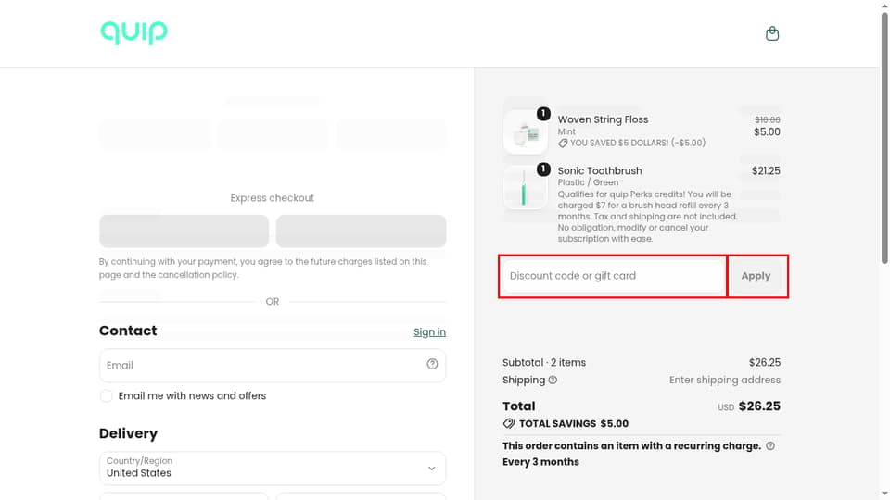Focus the Email input field

tap(273, 365)
